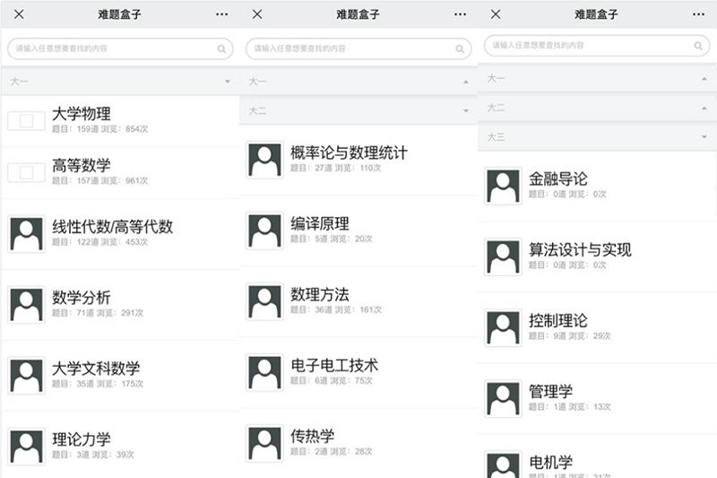This screenshot has height=478, width=717.
Task: Select the 编译原理 course title
Action: (x=320, y=223)
